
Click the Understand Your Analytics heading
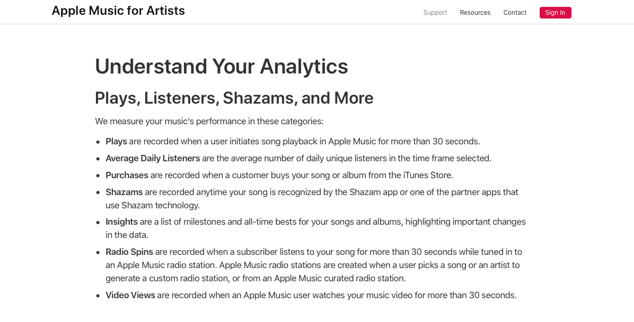tap(221, 67)
